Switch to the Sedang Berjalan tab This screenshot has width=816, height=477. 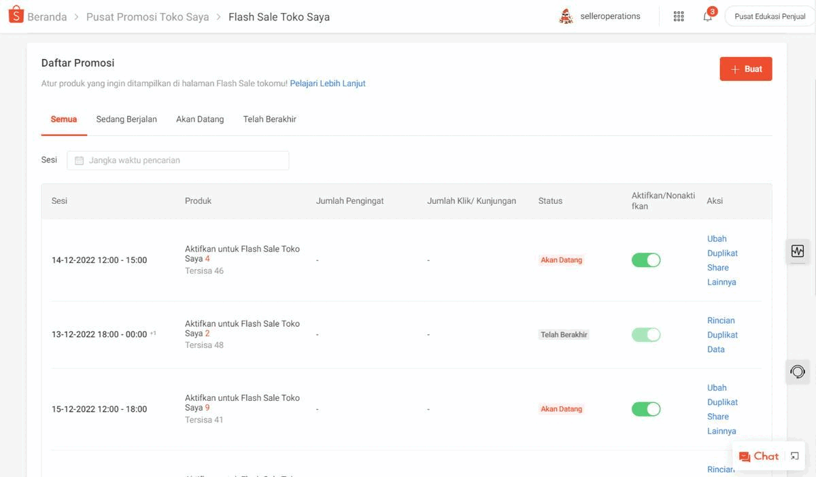126,119
